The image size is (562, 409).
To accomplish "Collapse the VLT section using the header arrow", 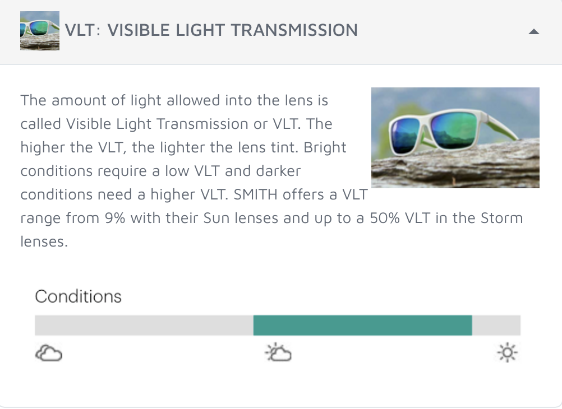I will [x=534, y=31].
